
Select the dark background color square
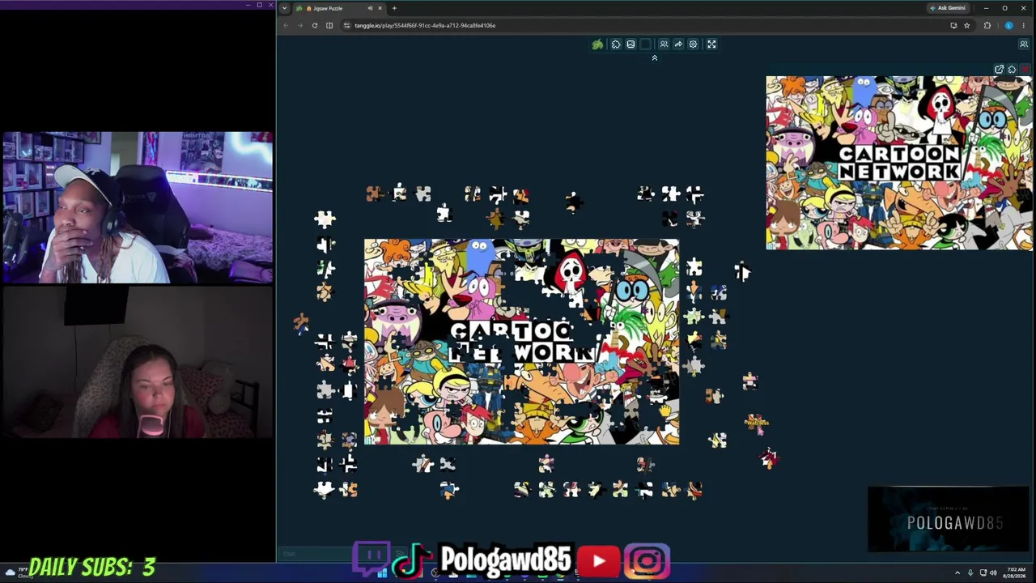[x=645, y=45]
